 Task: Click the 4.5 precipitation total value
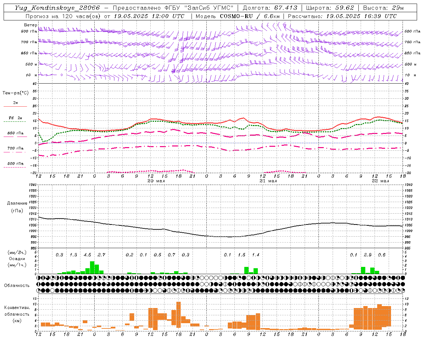(87, 255)
